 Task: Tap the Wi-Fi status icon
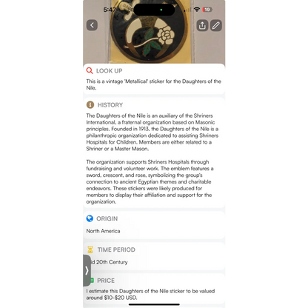pos(197,10)
